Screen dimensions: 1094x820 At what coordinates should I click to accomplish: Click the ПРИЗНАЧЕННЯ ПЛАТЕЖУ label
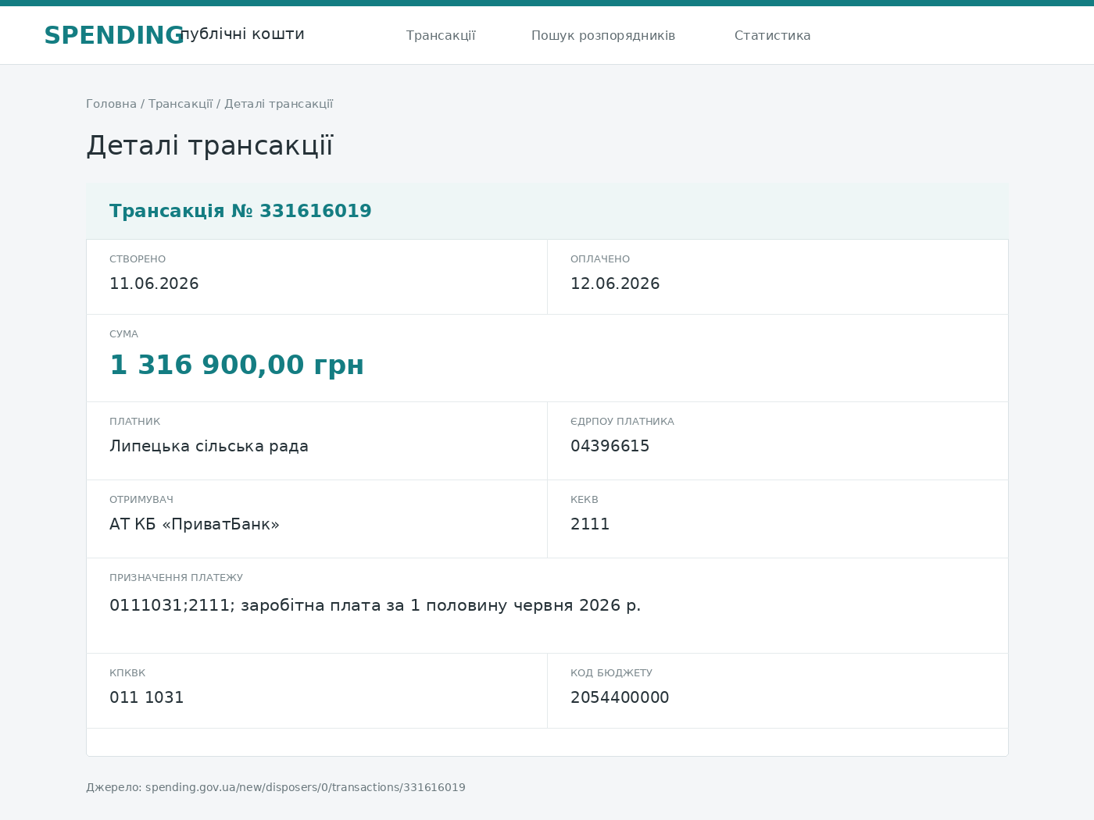176,578
